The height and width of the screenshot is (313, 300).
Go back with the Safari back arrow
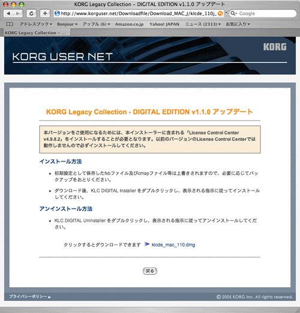(8, 13)
